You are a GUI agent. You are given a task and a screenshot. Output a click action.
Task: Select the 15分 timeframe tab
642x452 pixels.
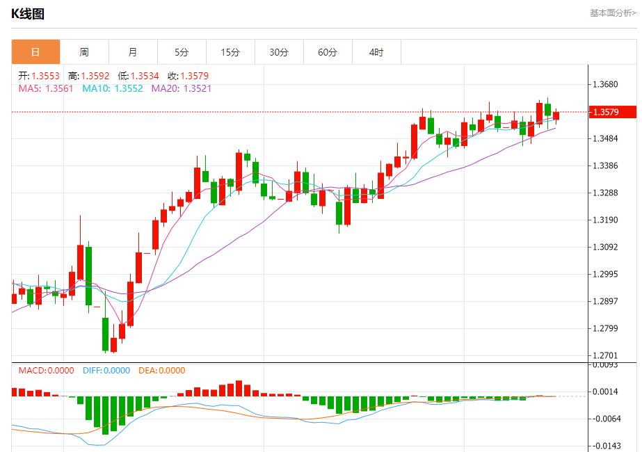[x=230, y=52]
